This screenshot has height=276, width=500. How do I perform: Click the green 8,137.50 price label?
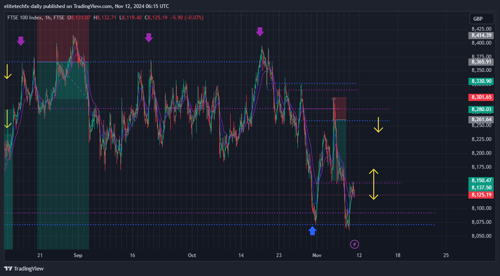[481, 188]
